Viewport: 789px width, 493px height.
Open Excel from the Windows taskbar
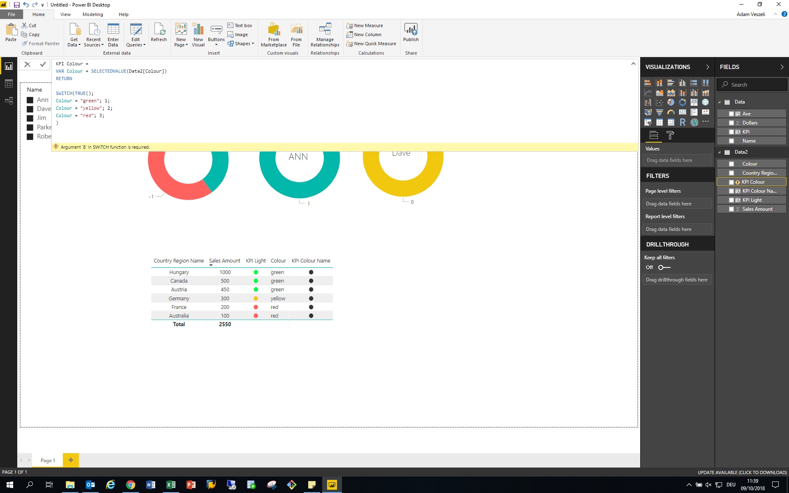tap(171, 485)
